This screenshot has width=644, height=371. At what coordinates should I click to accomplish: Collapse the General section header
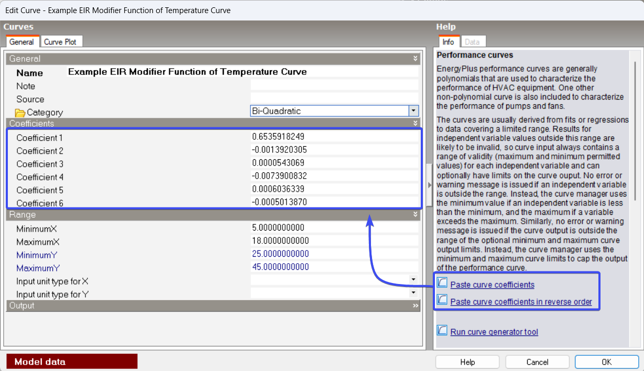415,59
